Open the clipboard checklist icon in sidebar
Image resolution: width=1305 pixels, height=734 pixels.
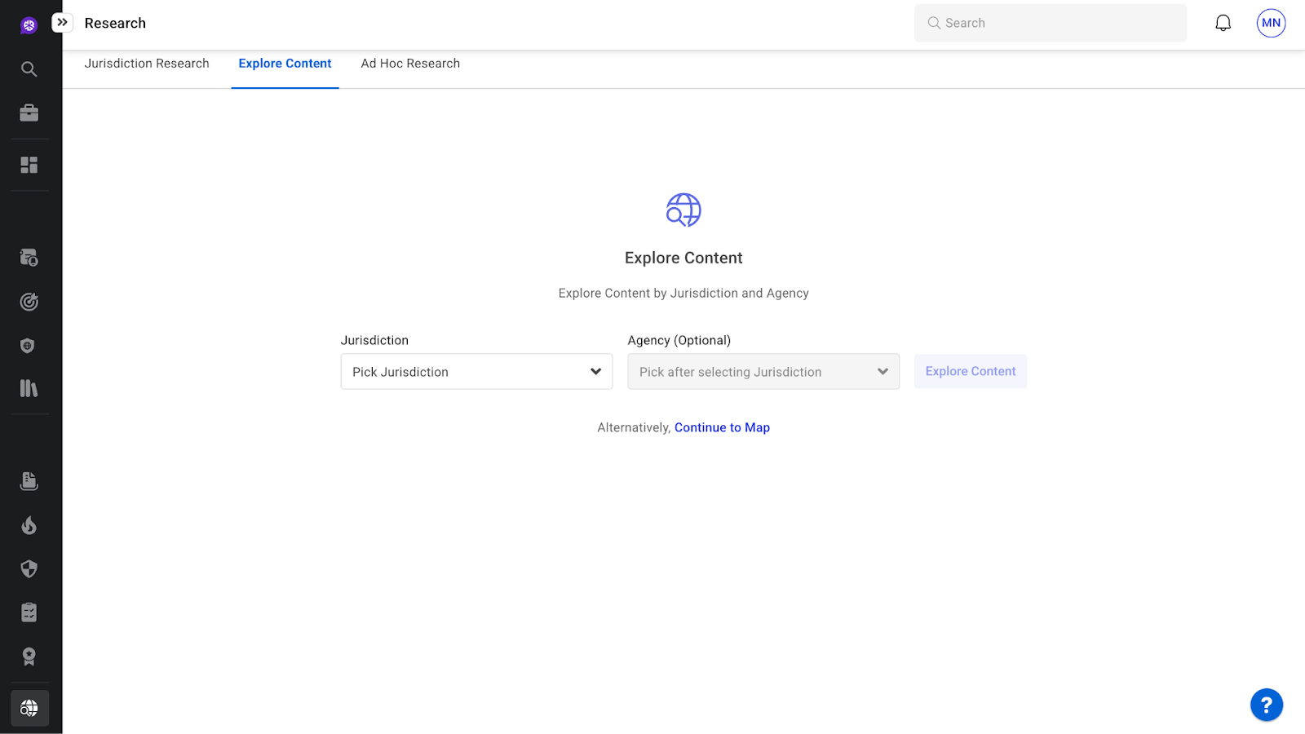click(x=29, y=612)
